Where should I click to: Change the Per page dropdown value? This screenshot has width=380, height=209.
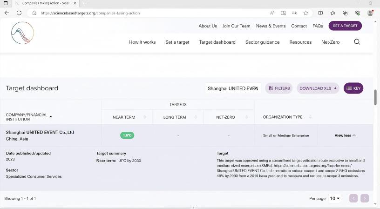(335, 198)
